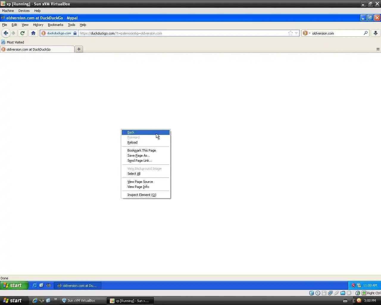Switch to Sun xVM VirtualBox taskbar button
The width and height of the screenshot is (381, 305).
coord(82,301)
